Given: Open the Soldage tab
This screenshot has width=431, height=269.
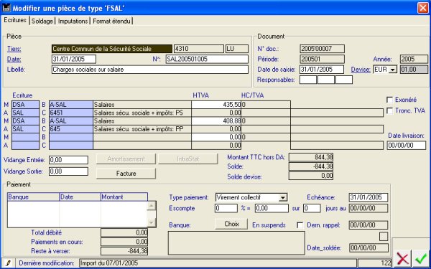Looking at the screenshot, I should coord(42,21).
